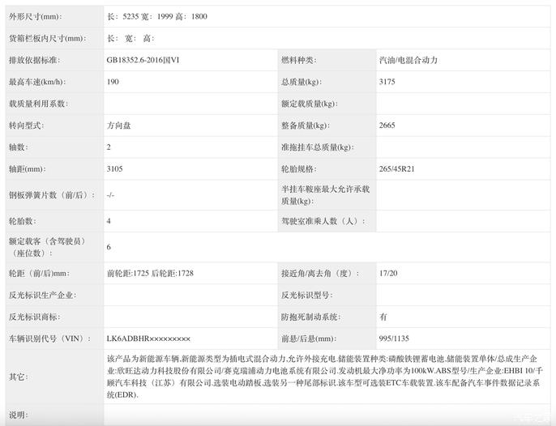This screenshot has height=426, width=556.
Task: Select VIN value LK6ADBHR×××××××××
Action: coord(148,339)
